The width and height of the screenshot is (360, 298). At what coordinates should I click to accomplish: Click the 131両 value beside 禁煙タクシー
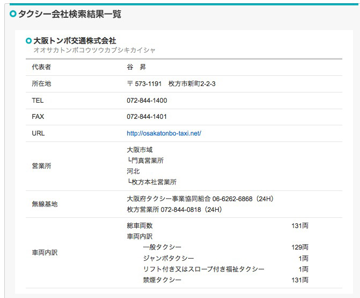(300, 280)
